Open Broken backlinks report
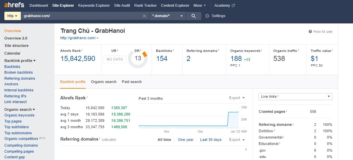This screenshot has width=353, height=160. [18, 72]
